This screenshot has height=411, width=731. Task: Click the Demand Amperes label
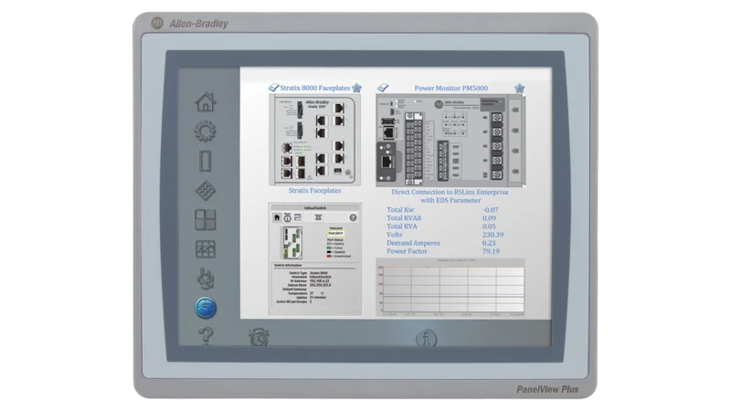pos(413,243)
